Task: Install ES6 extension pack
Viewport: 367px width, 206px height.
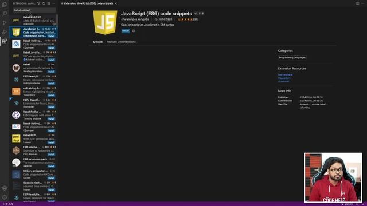Action: point(51,166)
